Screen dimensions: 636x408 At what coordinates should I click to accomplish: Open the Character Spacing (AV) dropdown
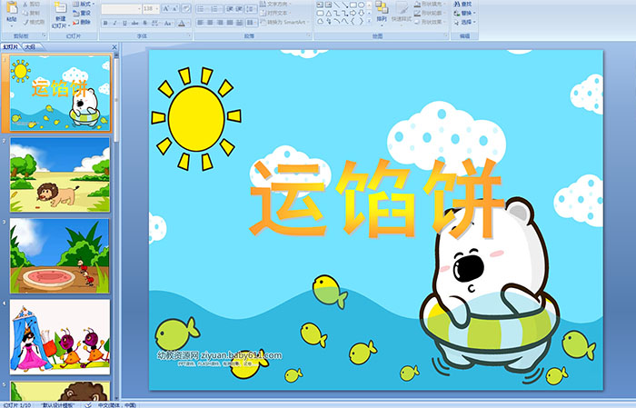click(x=155, y=23)
